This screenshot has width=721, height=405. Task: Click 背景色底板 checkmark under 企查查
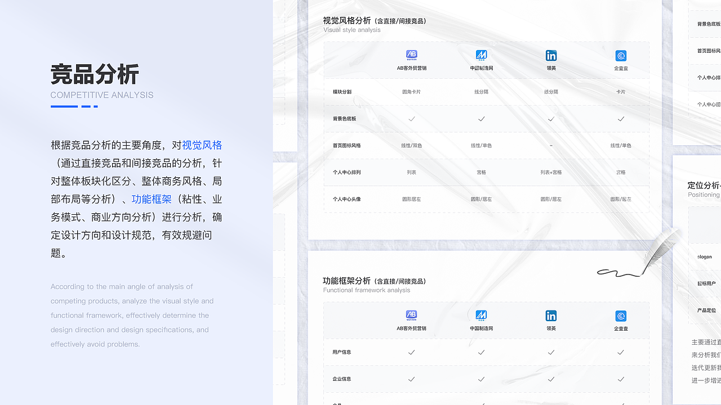(x=621, y=119)
